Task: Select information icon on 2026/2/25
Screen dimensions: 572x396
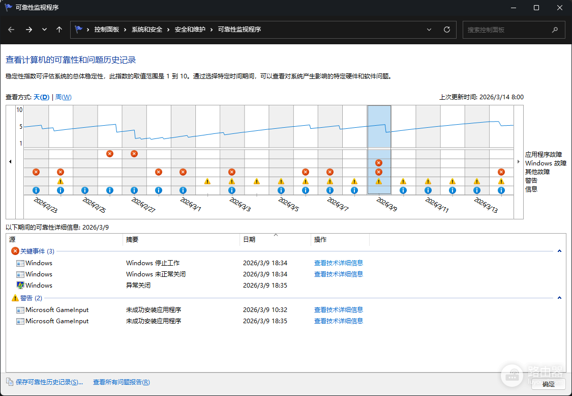Action: pos(84,190)
